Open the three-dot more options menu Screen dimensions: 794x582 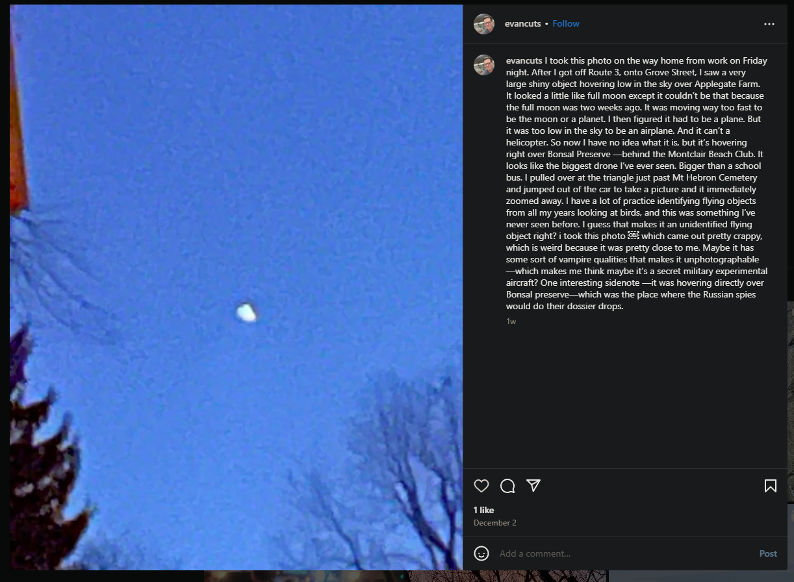tap(769, 24)
